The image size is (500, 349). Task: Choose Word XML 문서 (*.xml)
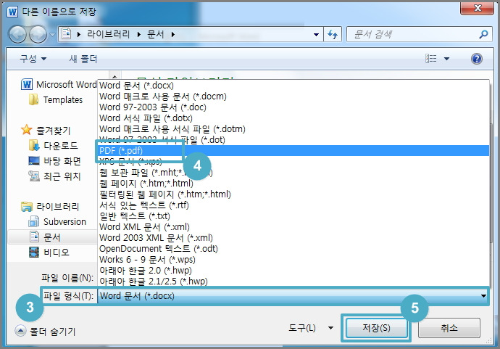(293, 226)
